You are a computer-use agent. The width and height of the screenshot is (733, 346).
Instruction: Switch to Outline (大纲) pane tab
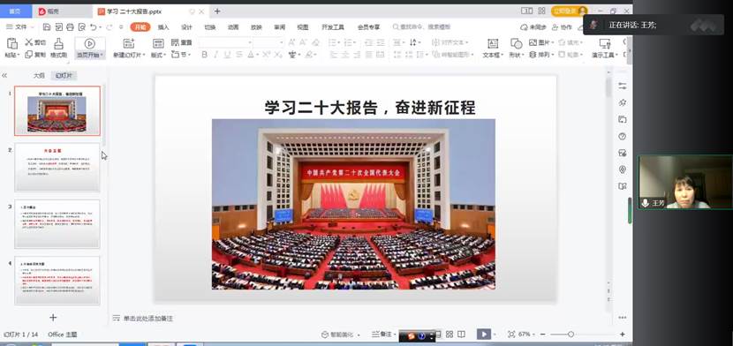[x=39, y=76]
